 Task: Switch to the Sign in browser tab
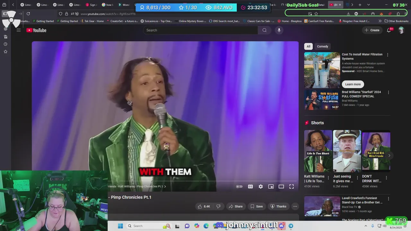(92, 5)
